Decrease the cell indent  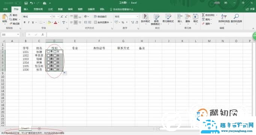point(86,22)
